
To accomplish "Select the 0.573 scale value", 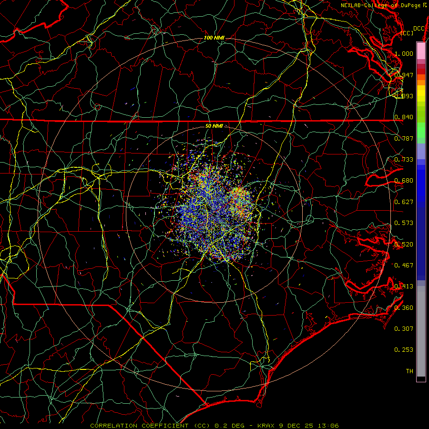I will click(x=404, y=223).
